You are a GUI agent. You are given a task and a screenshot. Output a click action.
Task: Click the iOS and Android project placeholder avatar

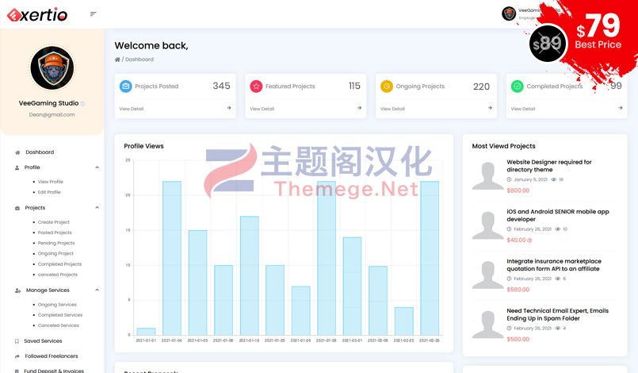487,225
